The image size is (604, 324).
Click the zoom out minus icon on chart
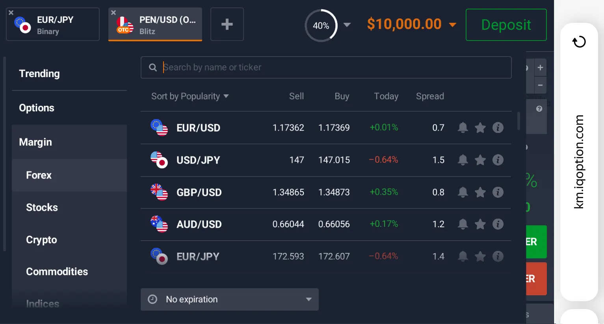click(x=540, y=85)
